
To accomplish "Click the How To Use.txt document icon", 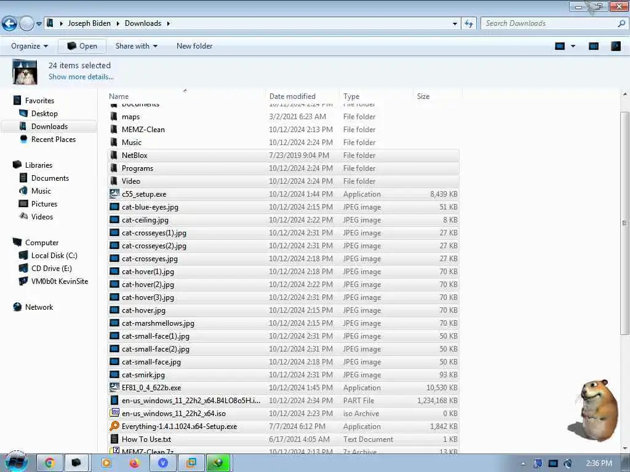I will pos(114,439).
